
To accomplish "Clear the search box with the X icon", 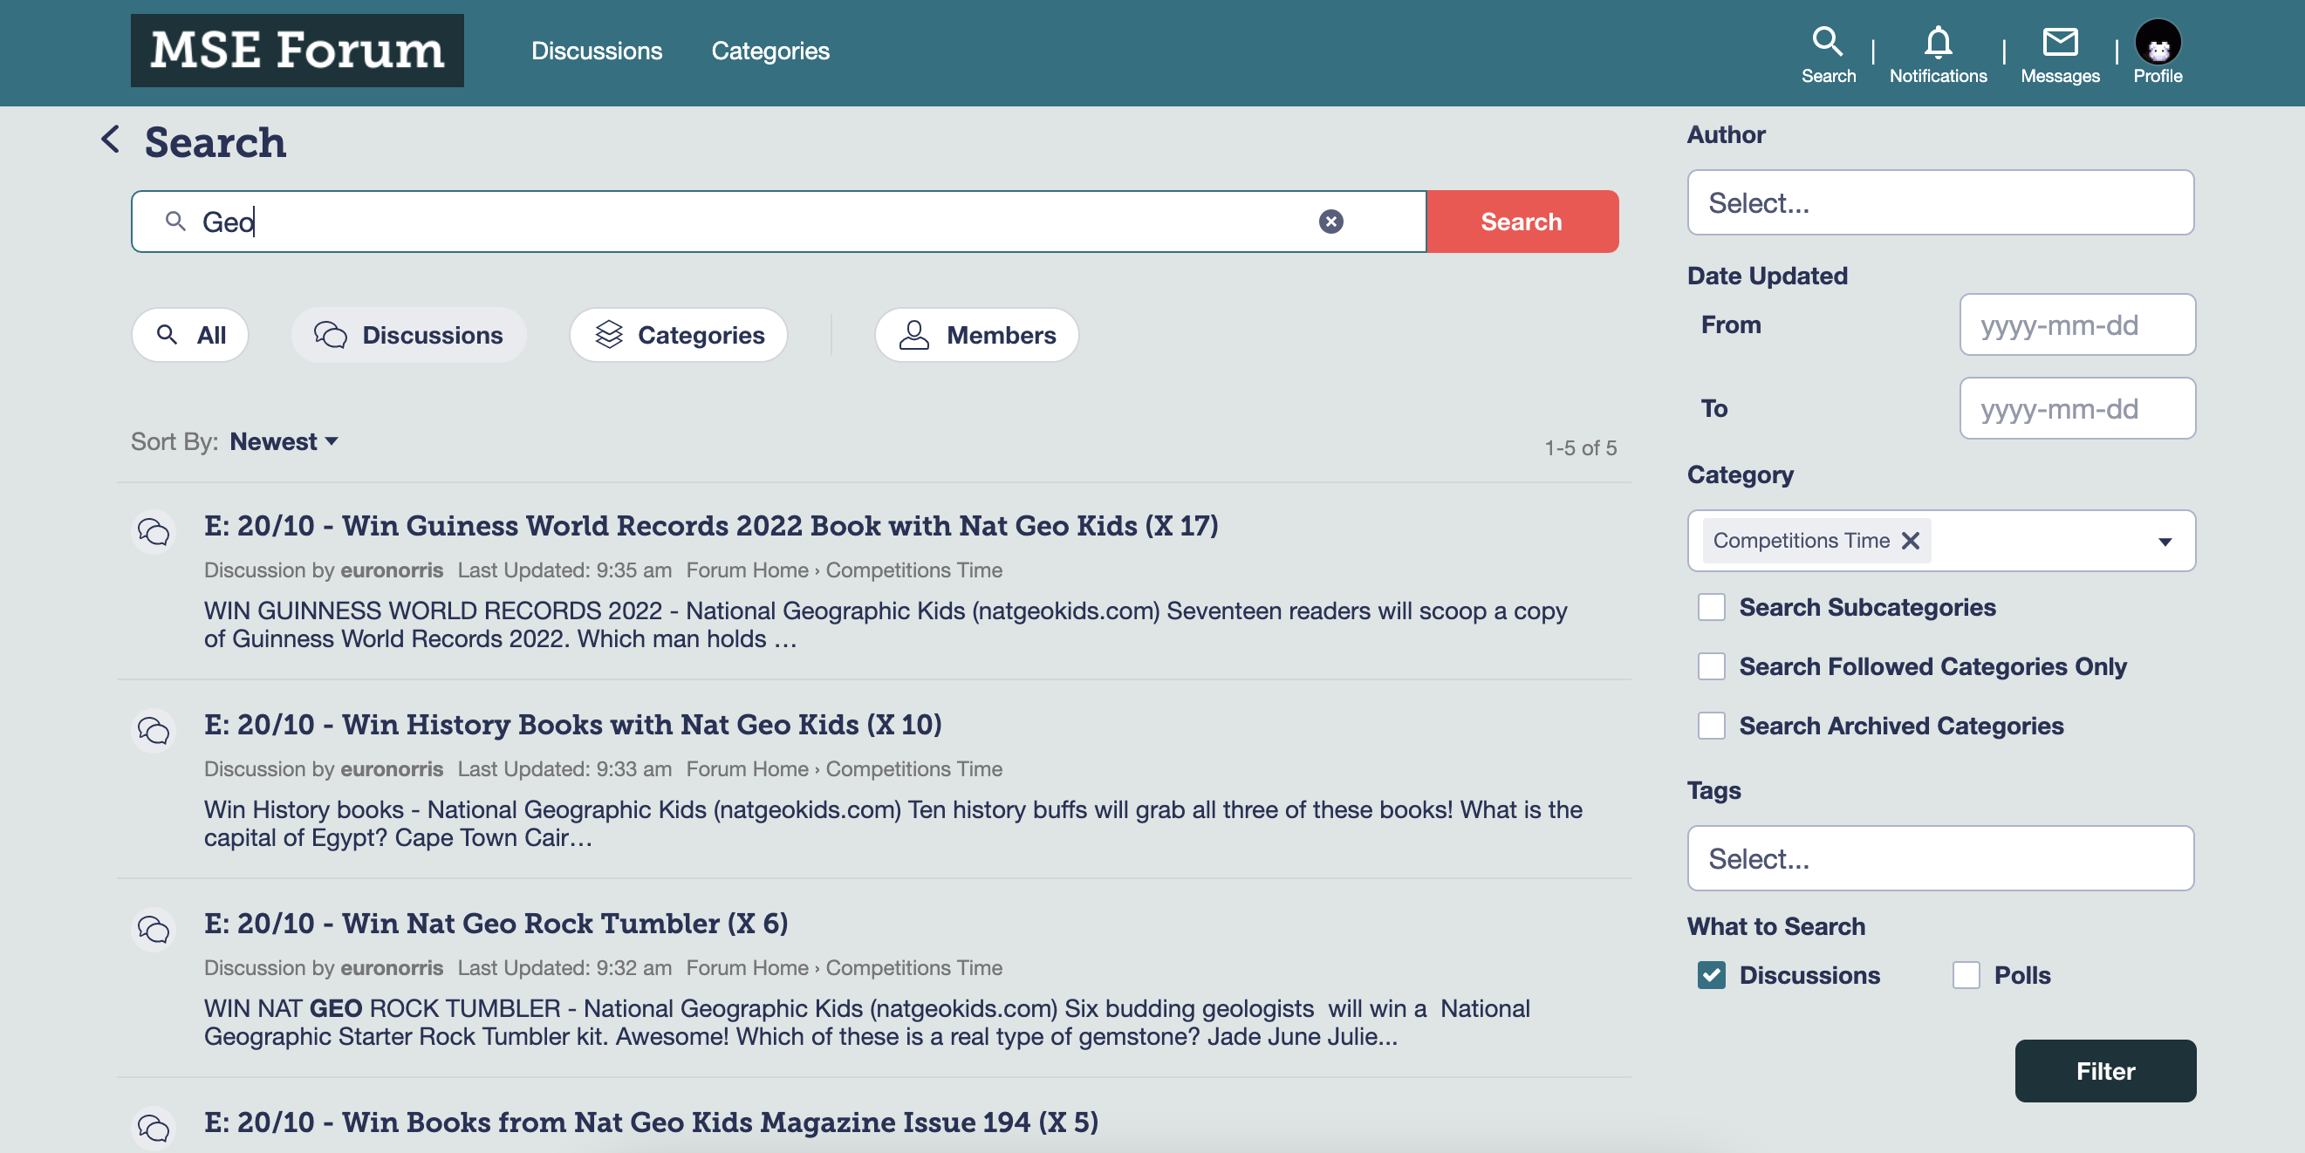I will pyautogui.click(x=1330, y=221).
